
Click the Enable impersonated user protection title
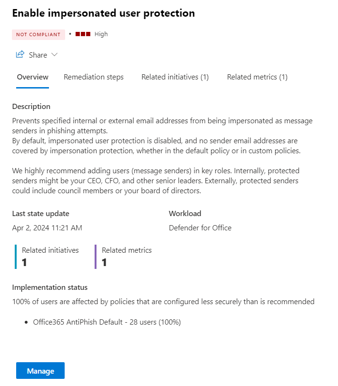[104, 13]
